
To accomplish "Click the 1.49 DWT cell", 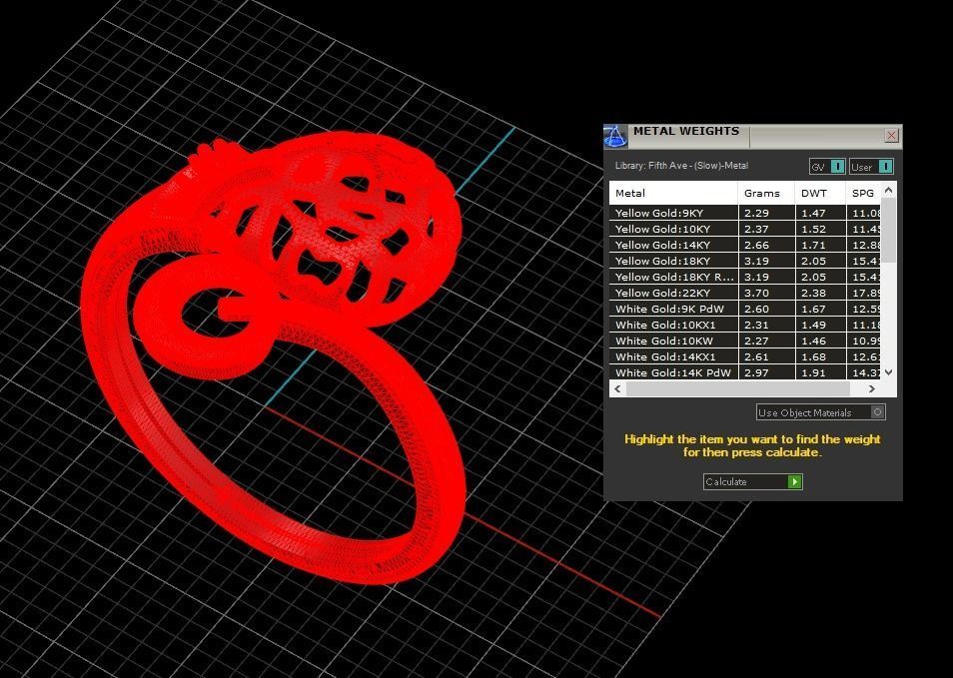I will (x=820, y=326).
